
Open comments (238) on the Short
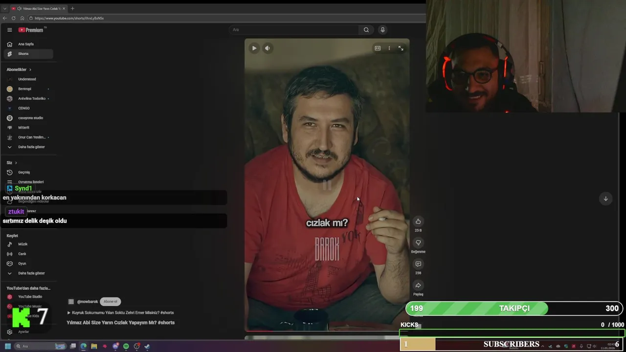click(x=418, y=264)
